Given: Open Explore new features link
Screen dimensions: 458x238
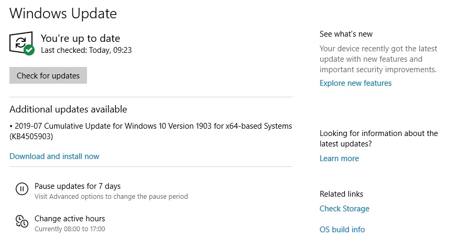Looking at the screenshot, I should [355, 83].
